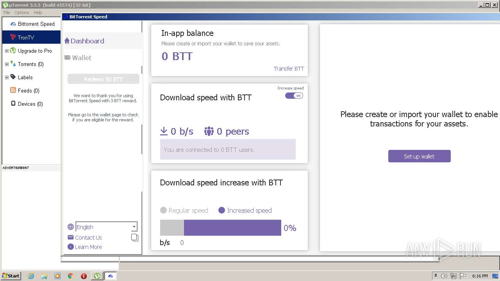The height and width of the screenshot is (281, 500).
Task: Click the Wallet icon in BitTorrent Speed
Action: pyautogui.click(x=67, y=57)
